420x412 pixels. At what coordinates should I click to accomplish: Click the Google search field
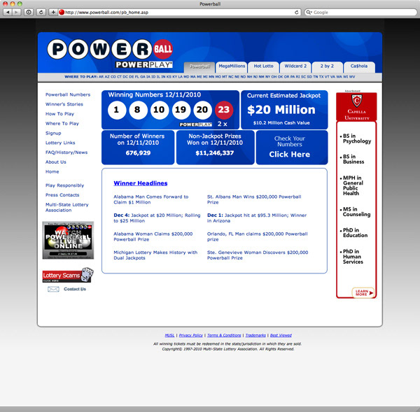coord(360,13)
